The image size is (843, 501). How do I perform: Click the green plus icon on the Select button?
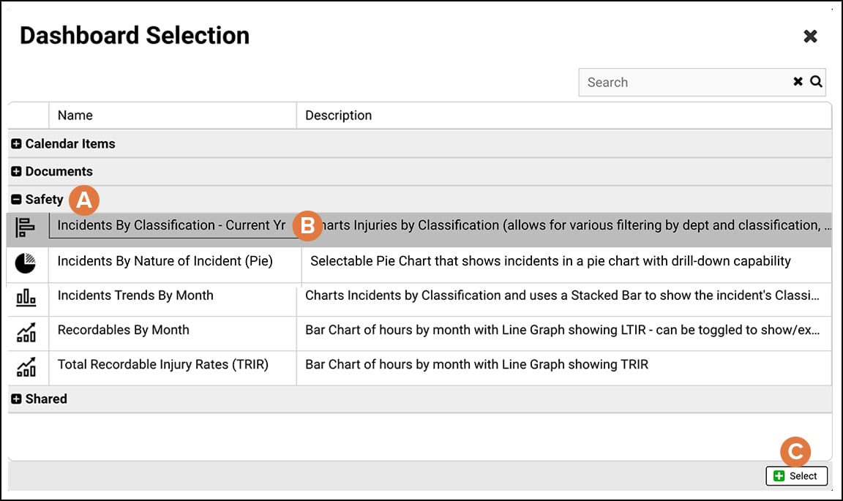click(x=780, y=475)
